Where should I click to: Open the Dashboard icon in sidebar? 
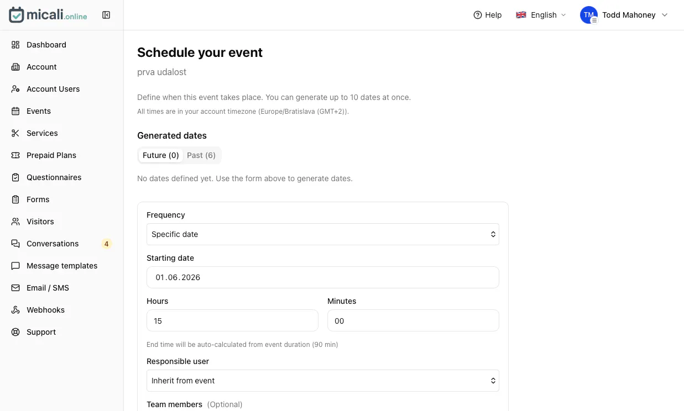tap(15, 45)
